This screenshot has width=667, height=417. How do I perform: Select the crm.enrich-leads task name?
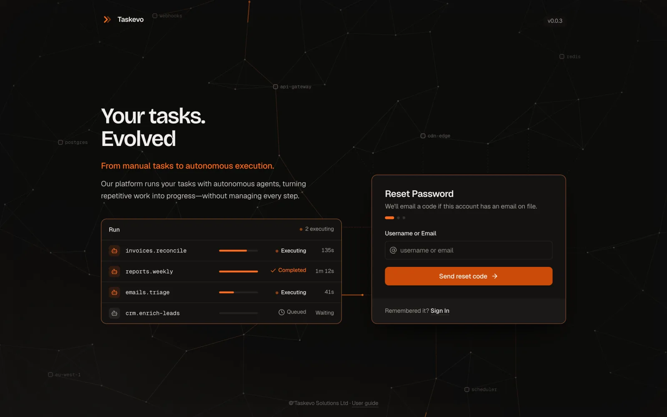tap(153, 313)
